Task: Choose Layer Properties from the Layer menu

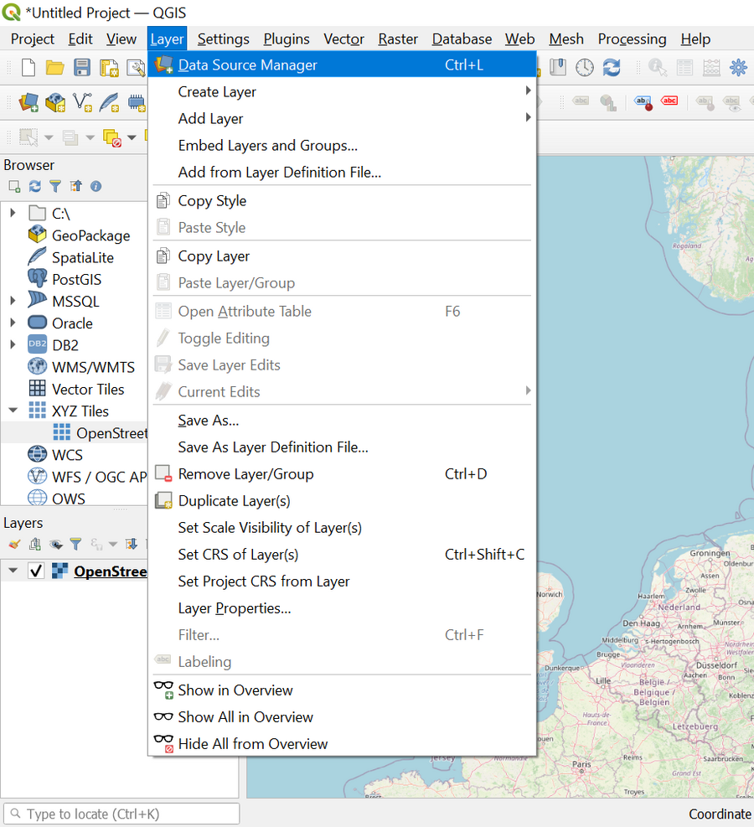Action: pyautogui.click(x=235, y=608)
